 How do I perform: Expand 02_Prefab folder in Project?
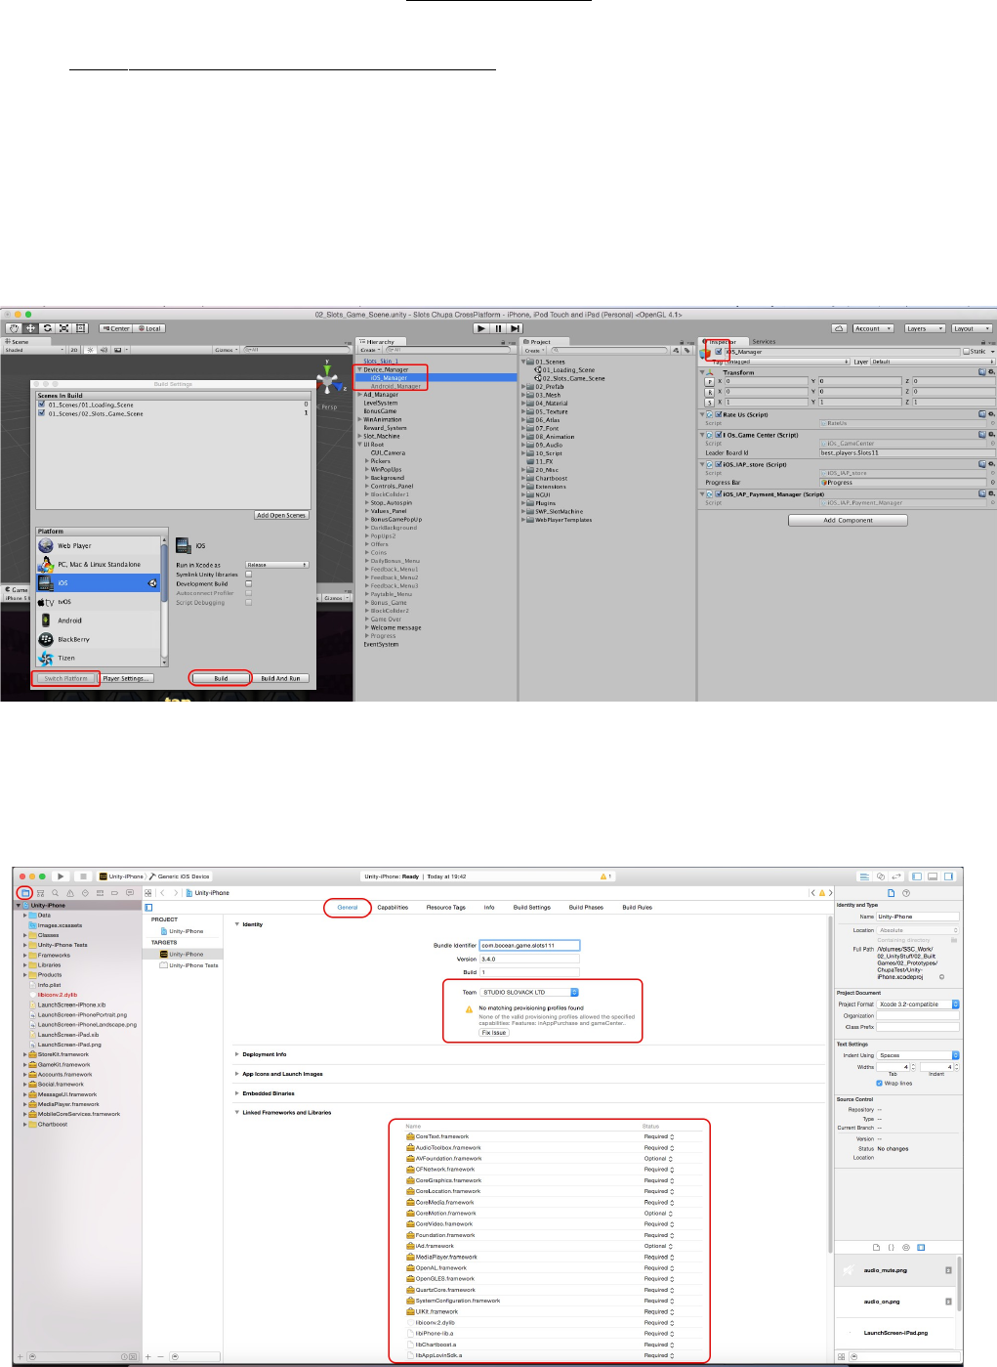523,387
